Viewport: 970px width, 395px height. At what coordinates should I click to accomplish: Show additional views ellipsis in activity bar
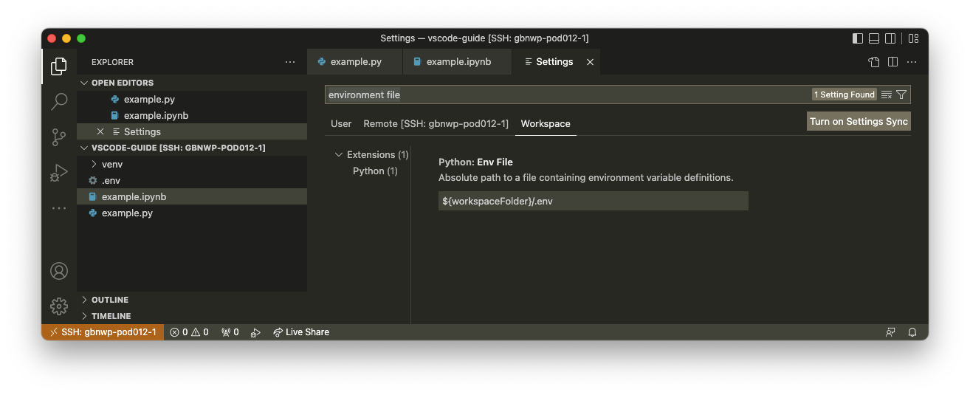pyautogui.click(x=59, y=208)
